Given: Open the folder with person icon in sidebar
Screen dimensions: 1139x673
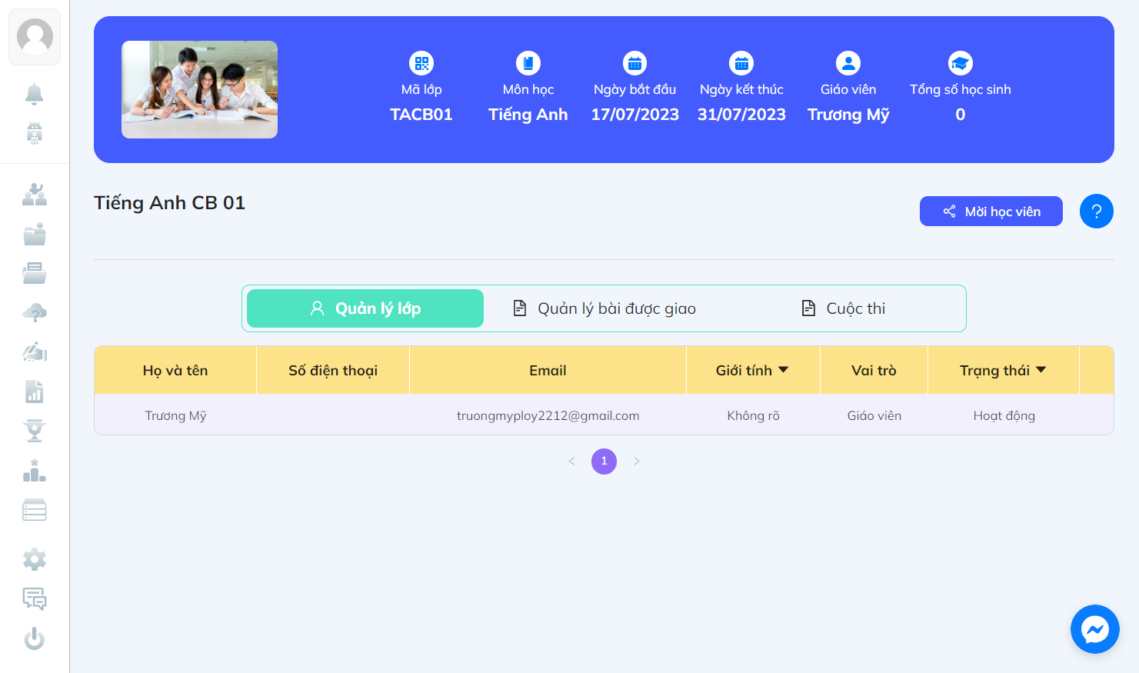Looking at the screenshot, I should (35, 234).
